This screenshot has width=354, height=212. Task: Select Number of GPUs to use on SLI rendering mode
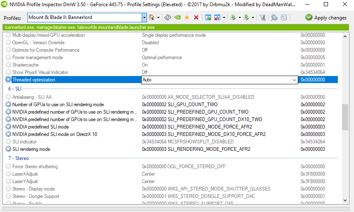click(58, 105)
